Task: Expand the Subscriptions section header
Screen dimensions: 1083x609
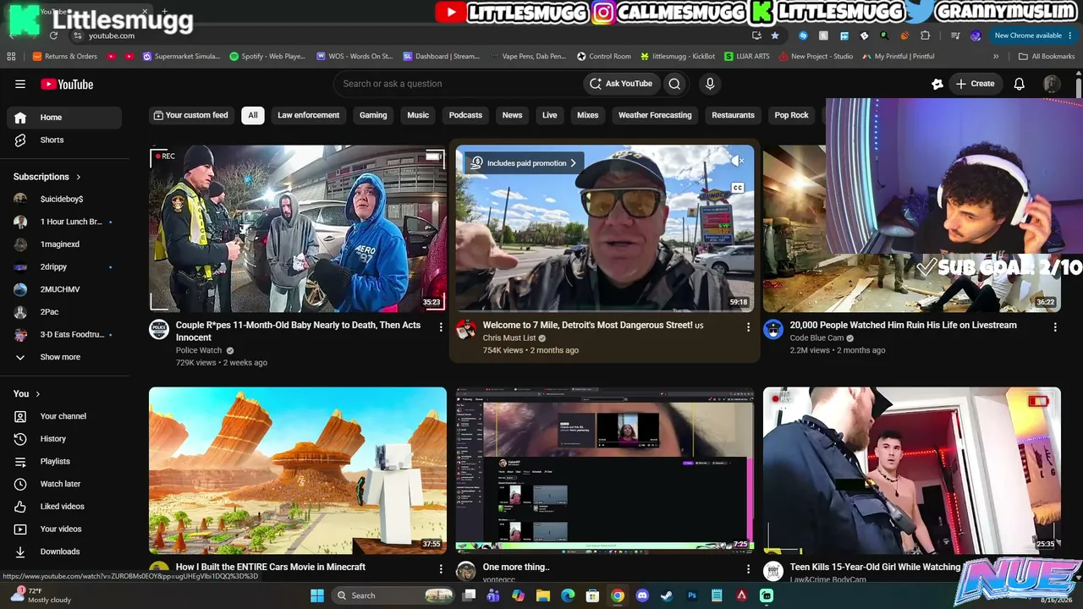Action: point(47,177)
